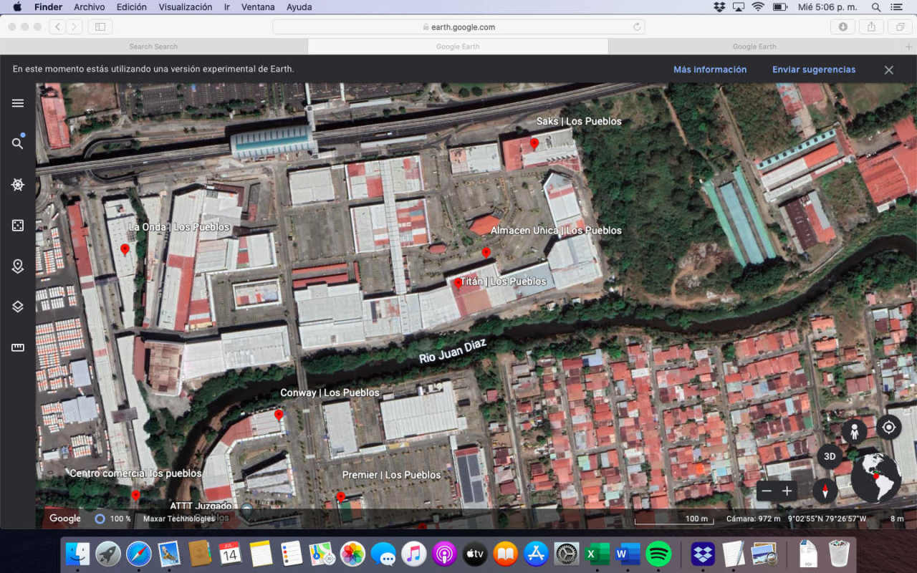Click the 'I'm feeling lucky' dice icon
This screenshot has width=917, height=573.
tap(17, 225)
